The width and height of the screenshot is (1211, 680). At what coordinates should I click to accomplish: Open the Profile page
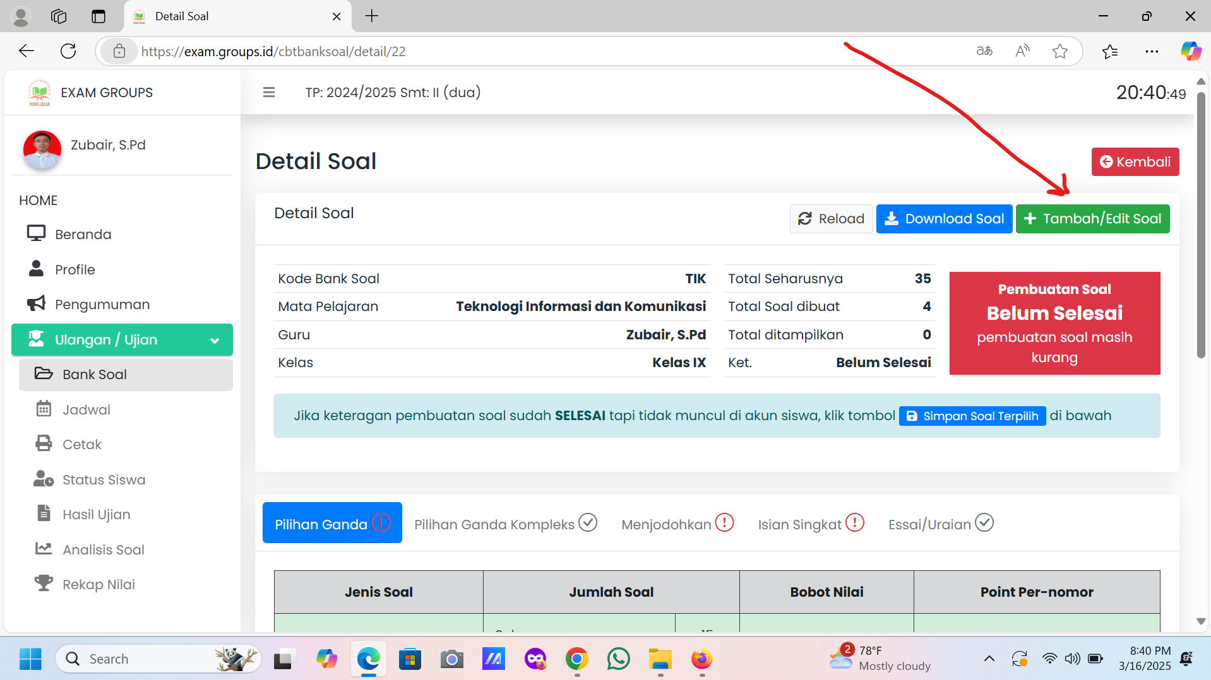pos(75,269)
